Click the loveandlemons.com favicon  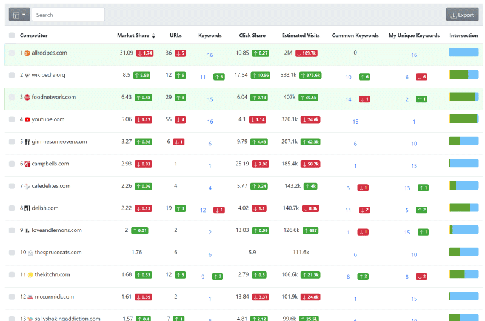point(27,231)
